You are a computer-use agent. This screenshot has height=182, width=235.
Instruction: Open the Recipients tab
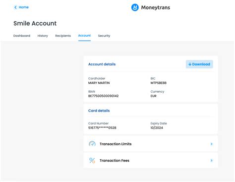(63, 36)
